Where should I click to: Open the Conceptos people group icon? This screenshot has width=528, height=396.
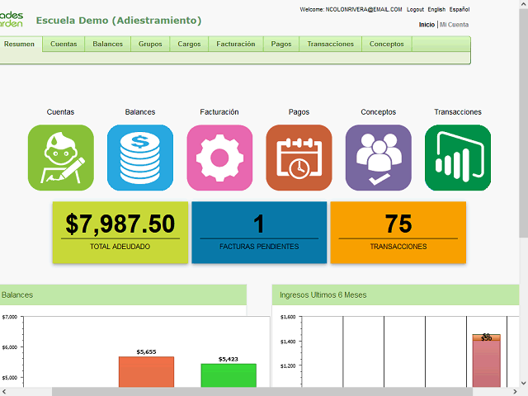click(x=378, y=158)
